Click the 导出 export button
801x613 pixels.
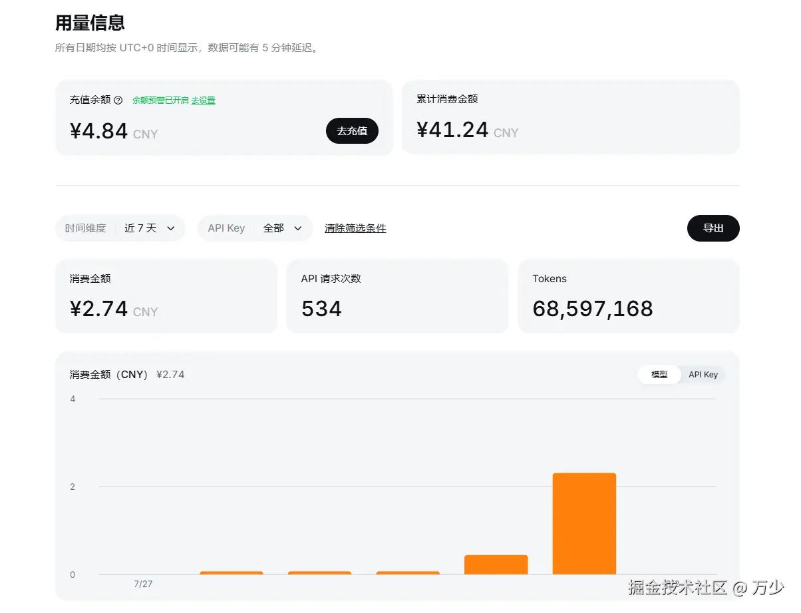point(713,228)
